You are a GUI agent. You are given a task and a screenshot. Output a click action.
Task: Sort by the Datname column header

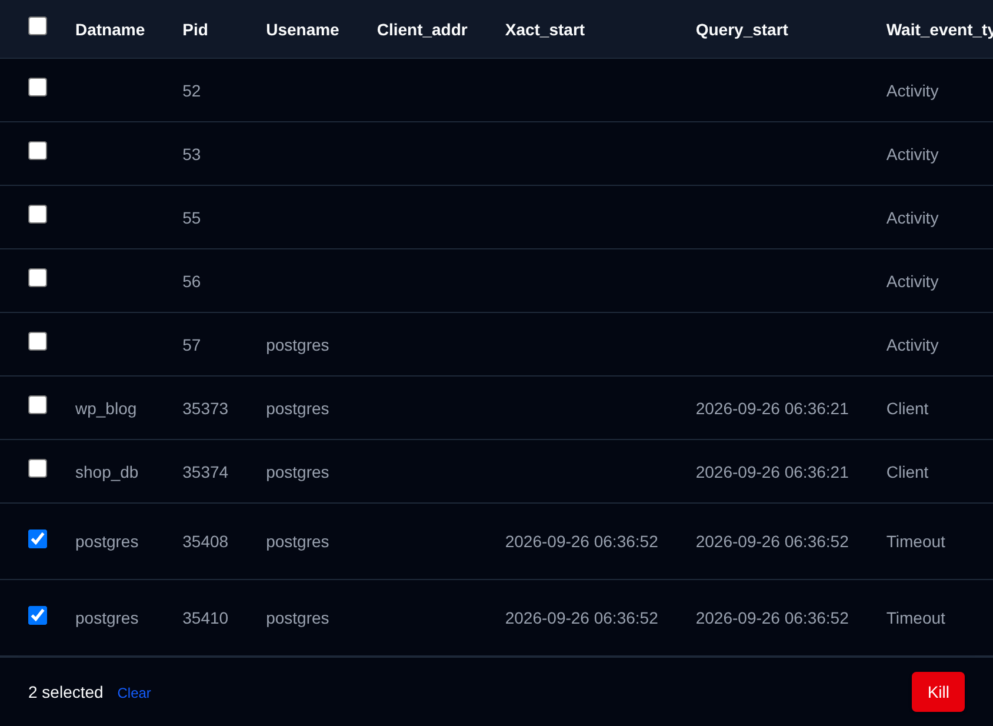[x=110, y=30]
